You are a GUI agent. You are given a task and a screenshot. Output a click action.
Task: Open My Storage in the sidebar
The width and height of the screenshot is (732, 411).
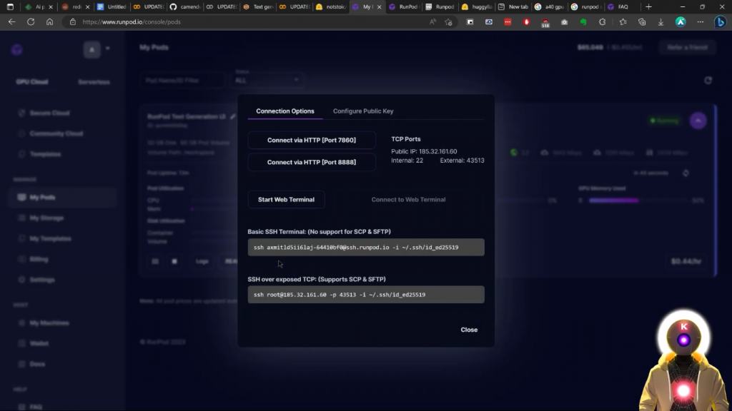(x=46, y=218)
